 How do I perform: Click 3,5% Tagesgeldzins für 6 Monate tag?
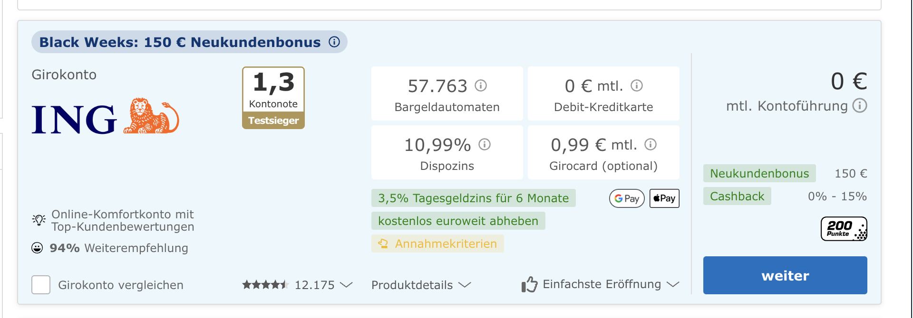point(474,198)
